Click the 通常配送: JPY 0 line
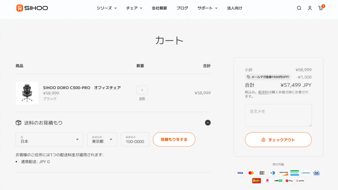The image size is (338, 190). point(35,162)
